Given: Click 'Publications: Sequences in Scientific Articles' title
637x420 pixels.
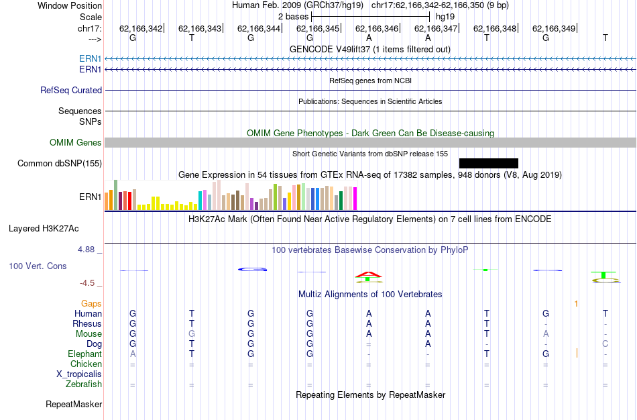Looking at the screenshot, I should coord(370,101).
